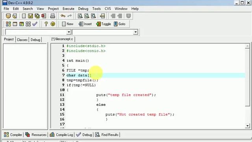Create a new source file via blank page icon
This screenshot has height=142, width=252.
24,16
